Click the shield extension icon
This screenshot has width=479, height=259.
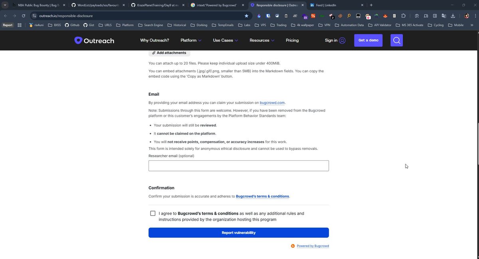(268, 16)
